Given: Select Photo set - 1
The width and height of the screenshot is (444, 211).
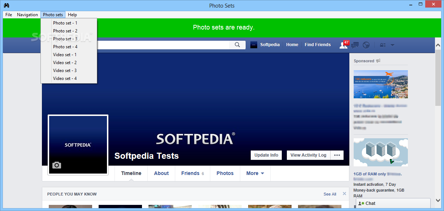Looking at the screenshot, I should pyautogui.click(x=69, y=23).
